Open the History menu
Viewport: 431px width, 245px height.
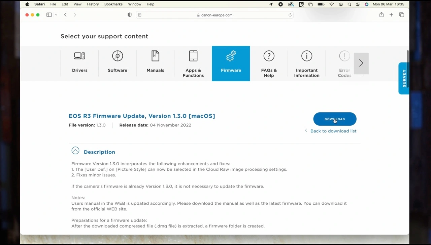pyautogui.click(x=93, y=4)
